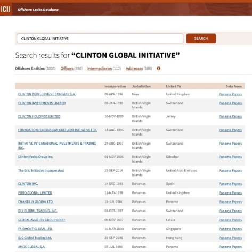Click Panama Papers link for EURO-GLOBAL LIMITED row
252x252 pixels.
tap(230, 193)
